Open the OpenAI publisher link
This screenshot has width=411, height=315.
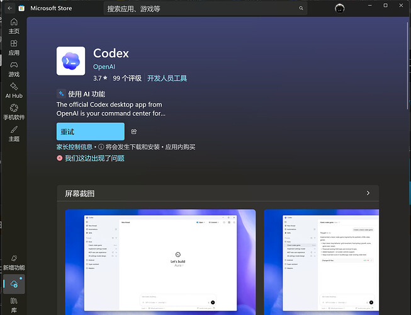coord(104,67)
